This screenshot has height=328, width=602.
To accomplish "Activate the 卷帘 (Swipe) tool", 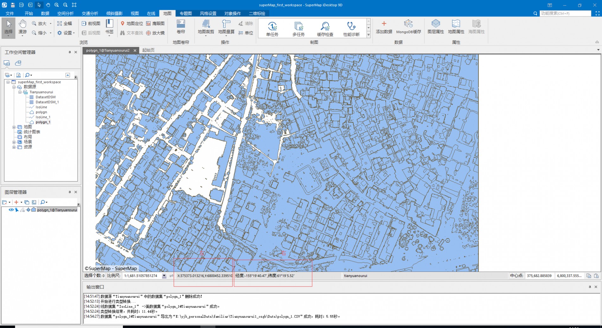I will click(181, 27).
